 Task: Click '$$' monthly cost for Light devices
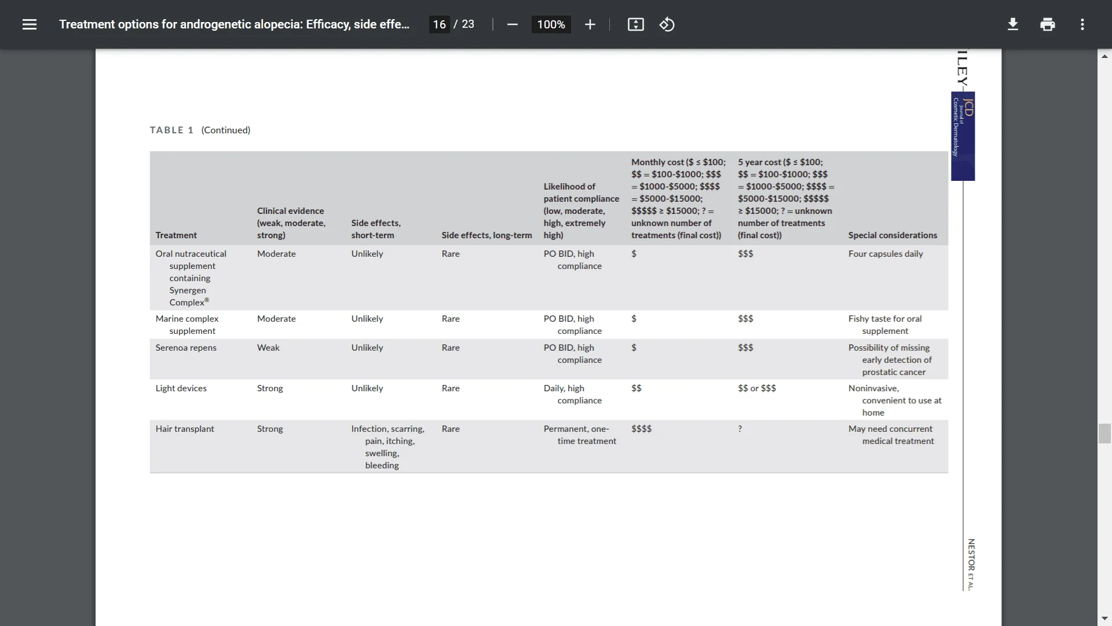coord(636,388)
